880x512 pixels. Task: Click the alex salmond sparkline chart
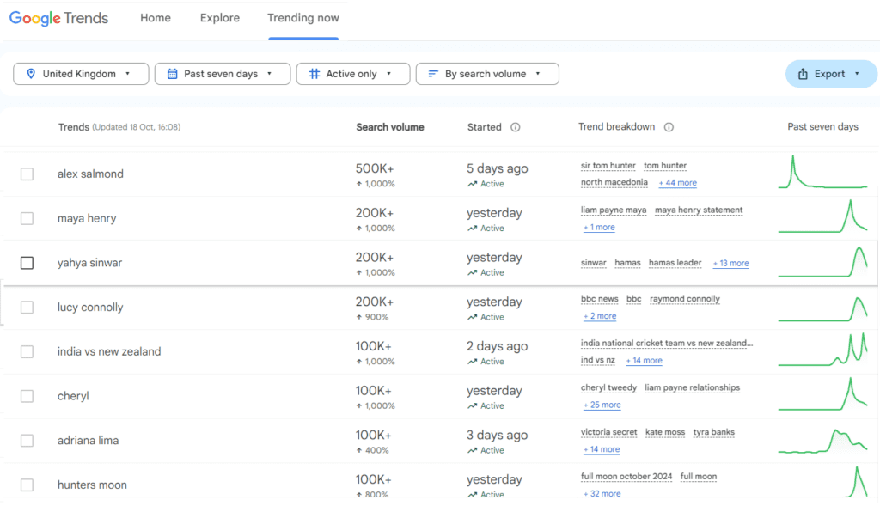822,172
